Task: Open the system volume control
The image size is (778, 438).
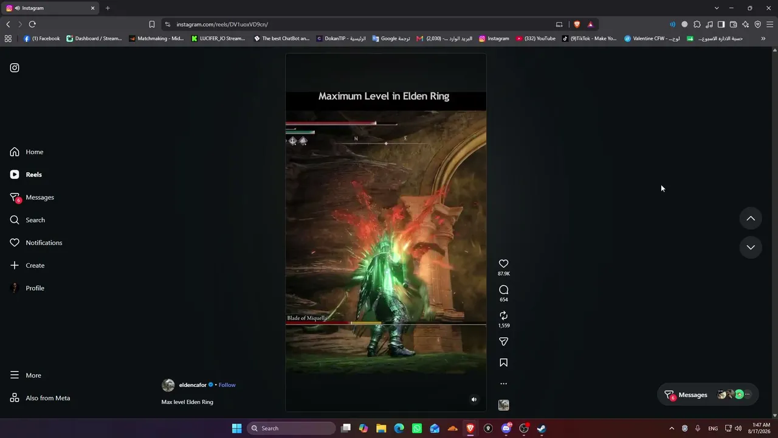Action: pos(738,428)
